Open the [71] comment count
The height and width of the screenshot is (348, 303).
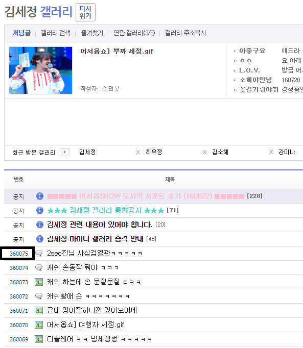(x=173, y=210)
